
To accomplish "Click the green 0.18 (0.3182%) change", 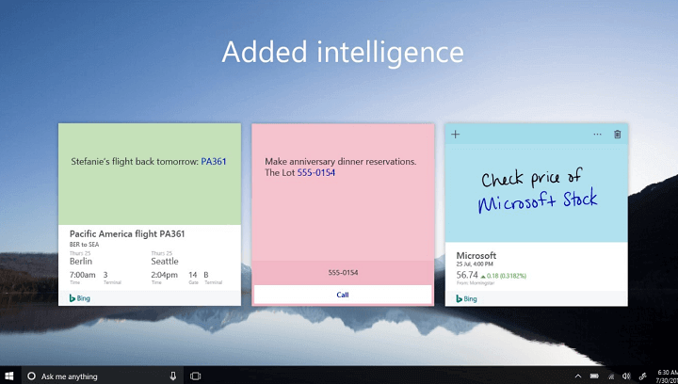I will click(503, 276).
